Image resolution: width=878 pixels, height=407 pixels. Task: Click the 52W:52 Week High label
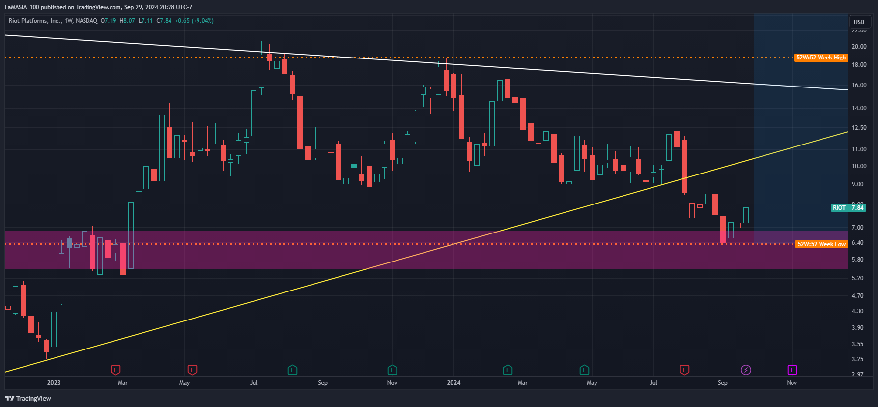(821, 58)
